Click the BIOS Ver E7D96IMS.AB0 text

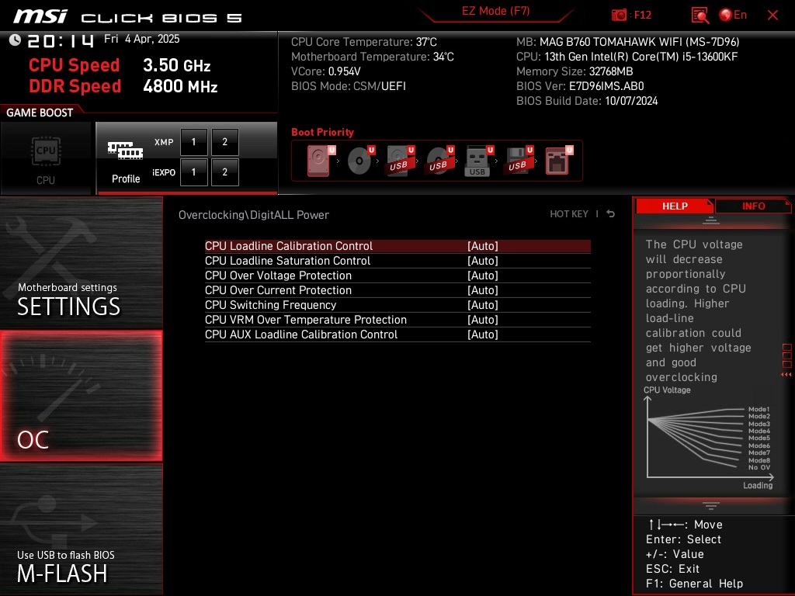coord(580,86)
